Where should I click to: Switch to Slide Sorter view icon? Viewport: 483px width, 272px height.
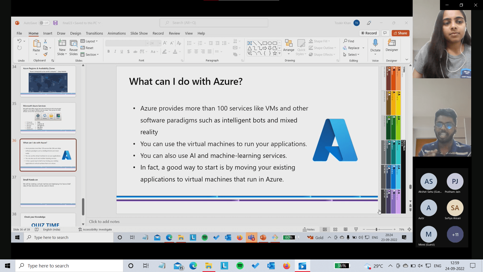click(335, 229)
